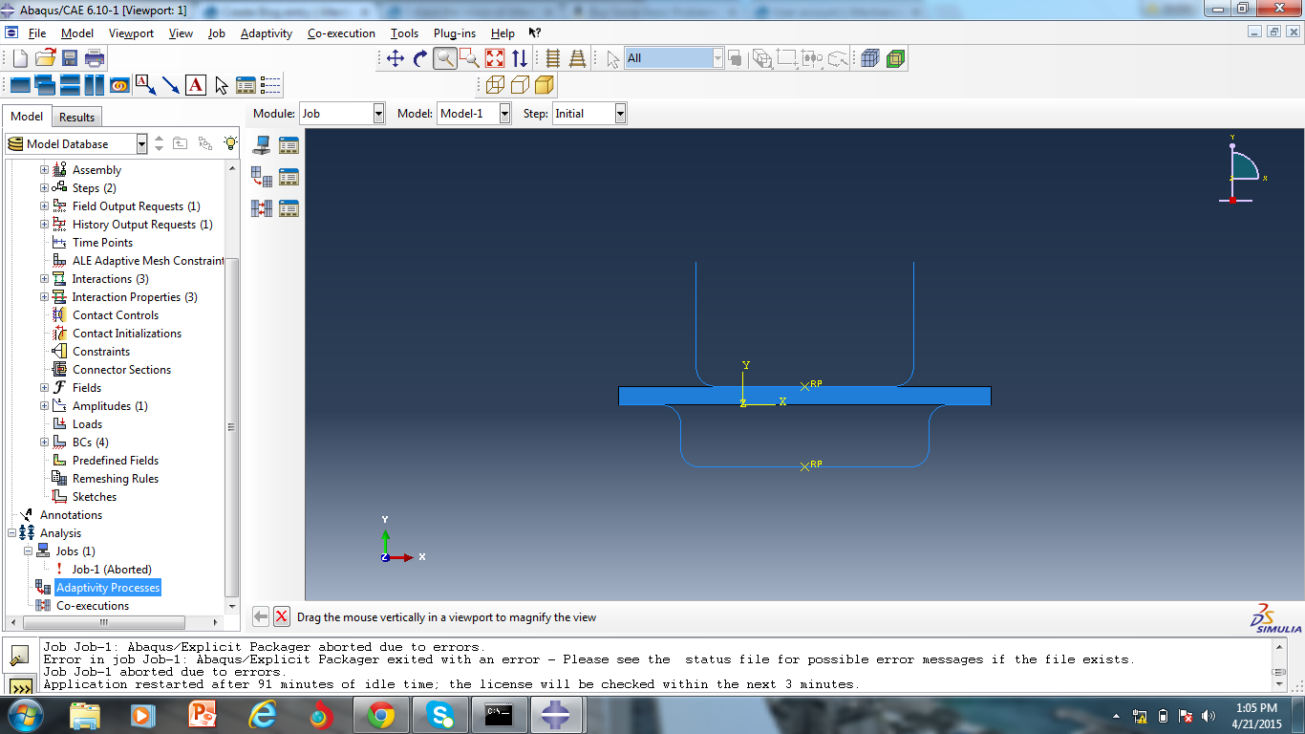Enable shaded render style
1305x734 pixels.
coord(544,85)
